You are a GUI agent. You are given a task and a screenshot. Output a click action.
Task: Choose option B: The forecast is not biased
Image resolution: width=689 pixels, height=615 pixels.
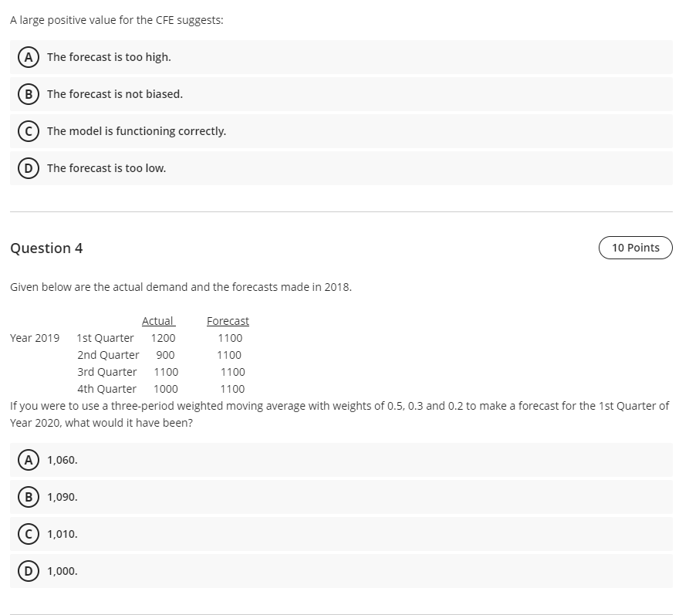click(341, 94)
